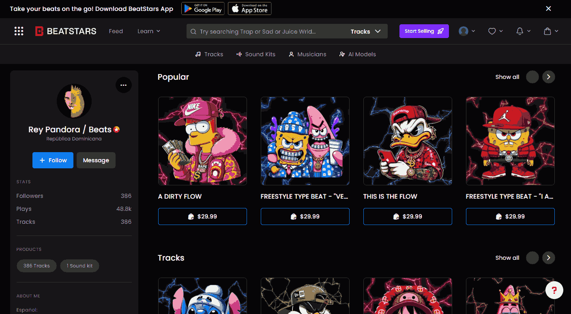571x314 pixels.
Task: Open A DIRTY FLOW cover artwork
Action: [202, 141]
